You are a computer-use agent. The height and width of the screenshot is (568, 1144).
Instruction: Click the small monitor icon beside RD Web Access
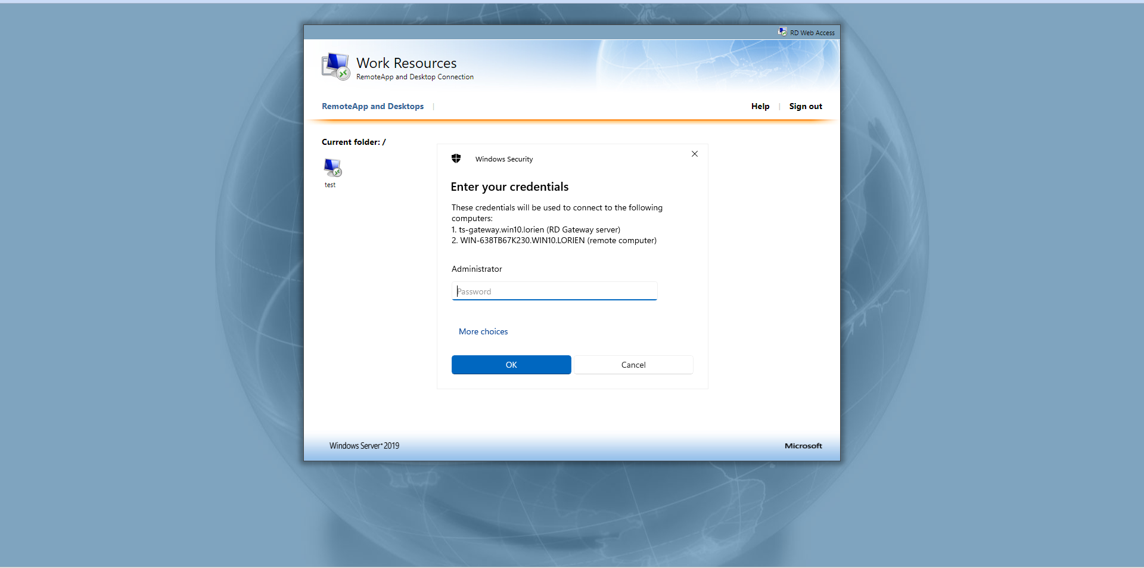coord(782,32)
